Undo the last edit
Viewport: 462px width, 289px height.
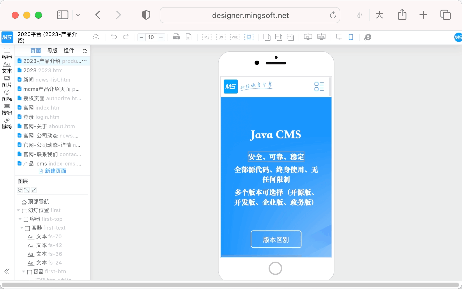[114, 37]
